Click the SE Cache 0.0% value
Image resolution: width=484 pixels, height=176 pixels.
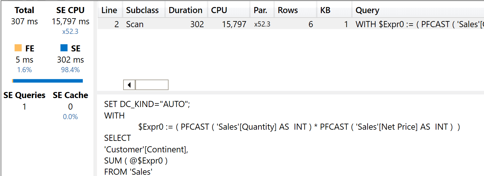[70, 117]
